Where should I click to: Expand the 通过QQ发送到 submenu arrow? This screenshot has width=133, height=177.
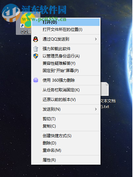(96, 39)
